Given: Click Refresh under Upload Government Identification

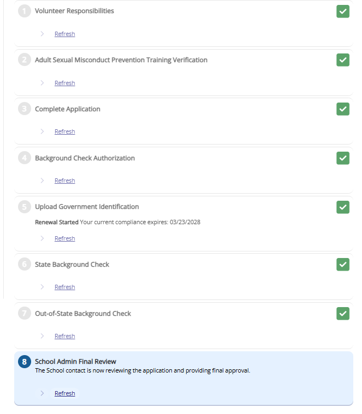Looking at the screenshot, I should (x=64, y=238).
